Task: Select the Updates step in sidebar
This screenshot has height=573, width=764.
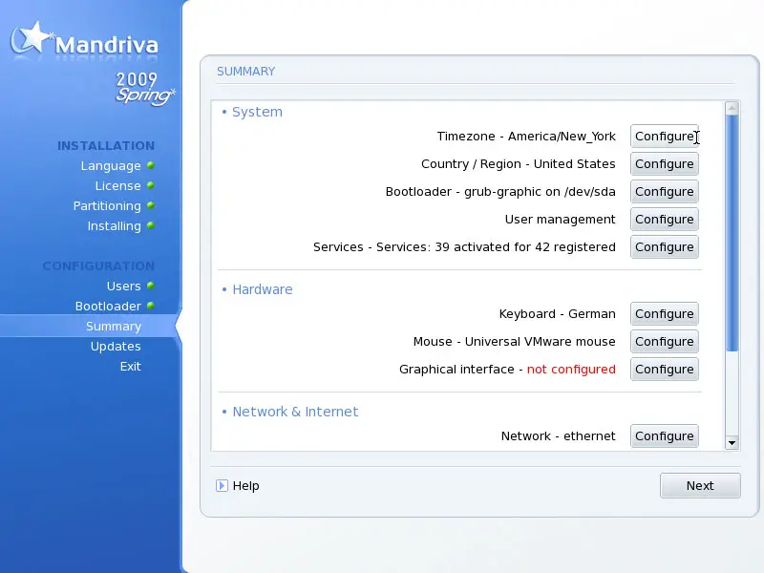Action: click(116, 347)
